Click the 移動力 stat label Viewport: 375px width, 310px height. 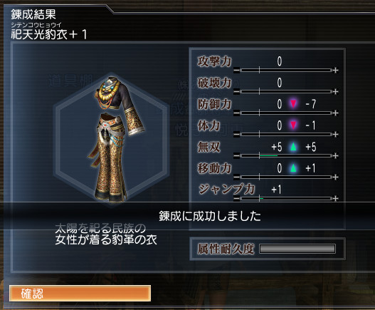(214, 168)
